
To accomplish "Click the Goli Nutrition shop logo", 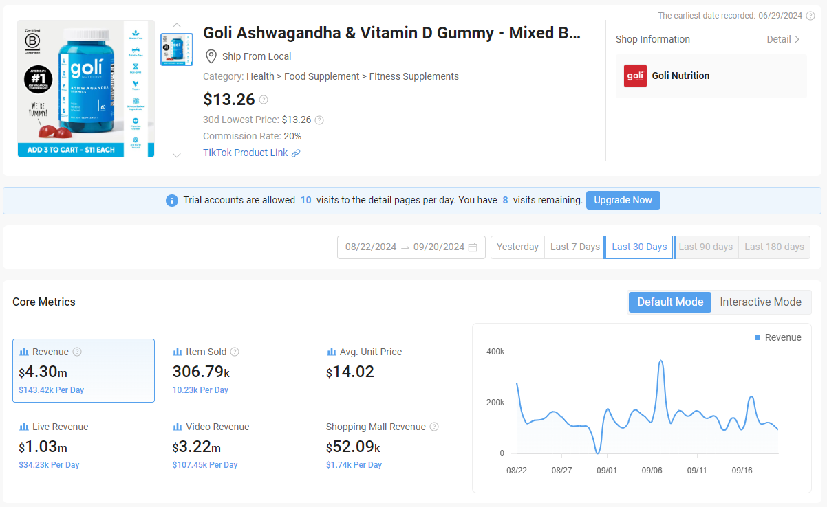I will [635, 76].
